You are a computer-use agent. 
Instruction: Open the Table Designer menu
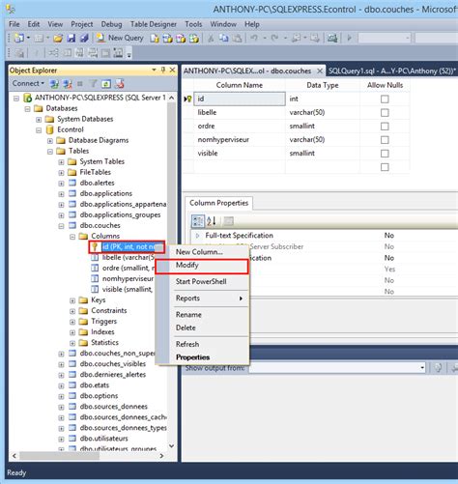[x=154, y=24]
